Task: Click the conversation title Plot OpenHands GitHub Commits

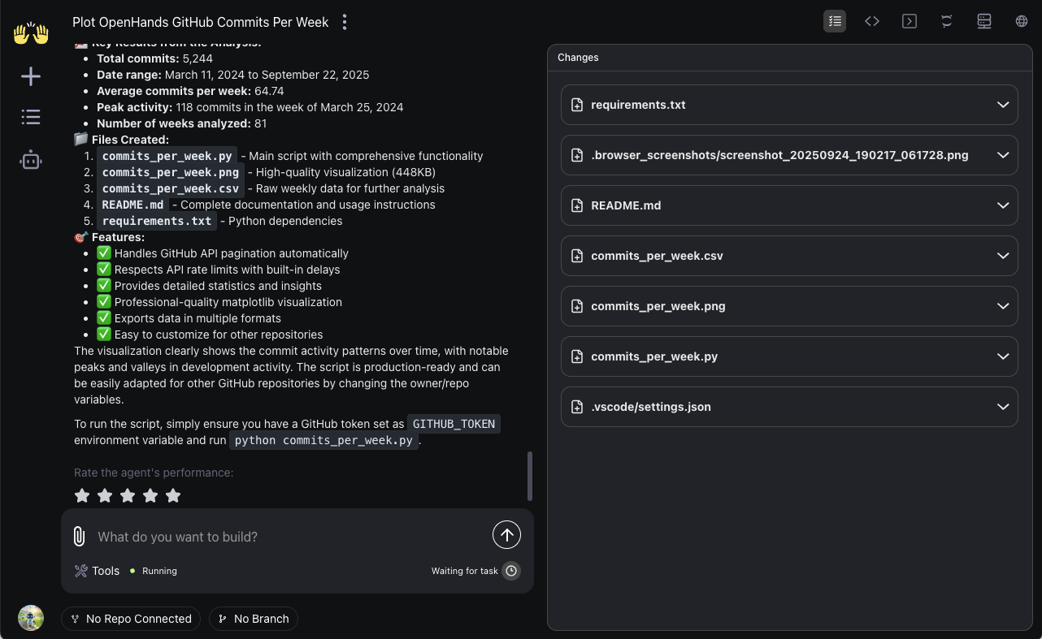Action: [200, 22]
